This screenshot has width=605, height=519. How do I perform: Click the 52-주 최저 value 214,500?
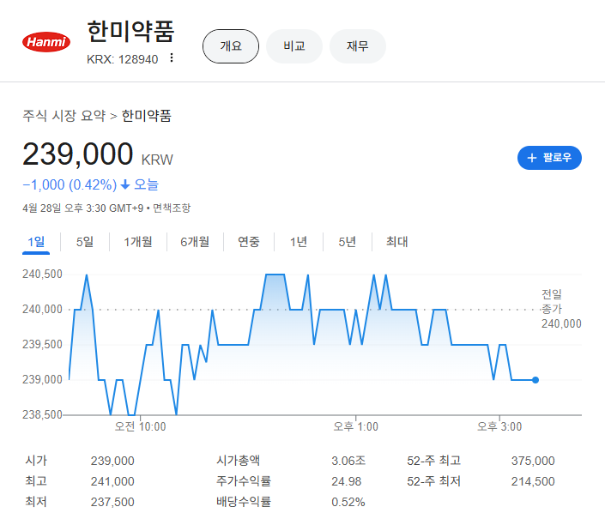[x=533, y=481]
